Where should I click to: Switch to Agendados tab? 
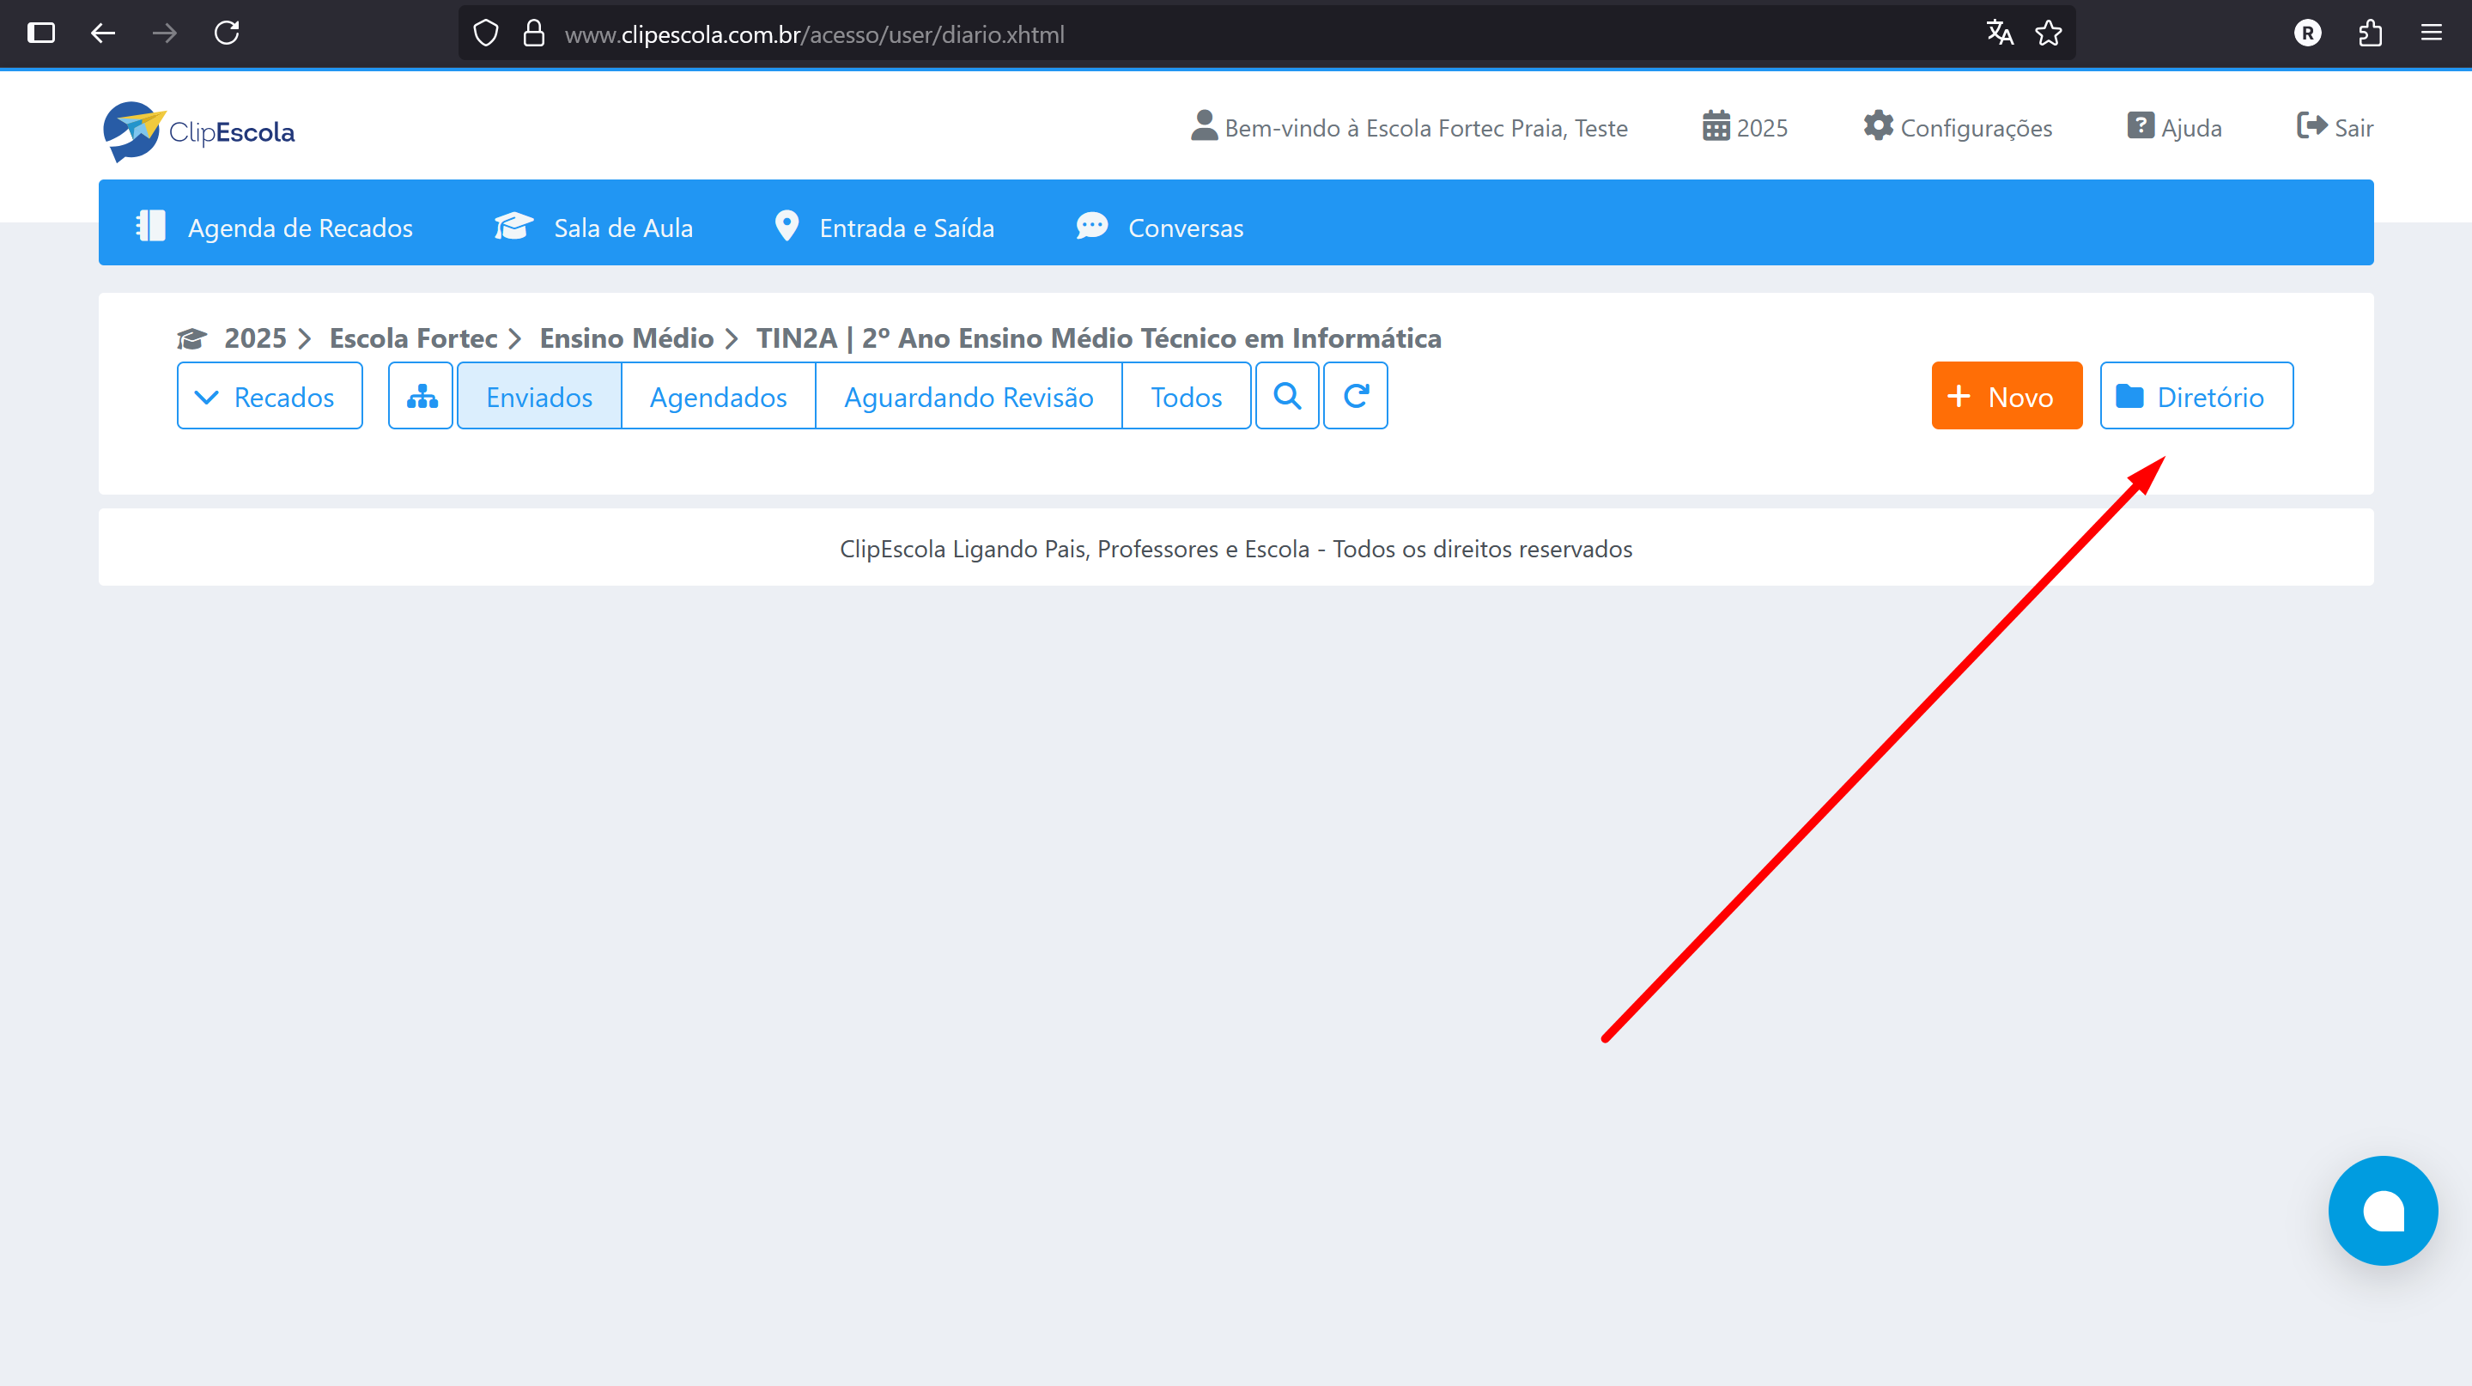coord(718,396)
